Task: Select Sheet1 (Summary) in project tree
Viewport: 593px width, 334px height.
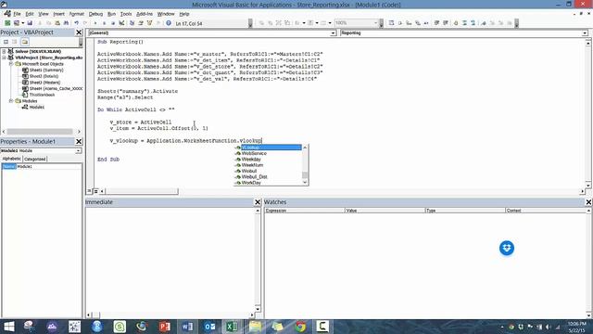Action: point(46,71)
